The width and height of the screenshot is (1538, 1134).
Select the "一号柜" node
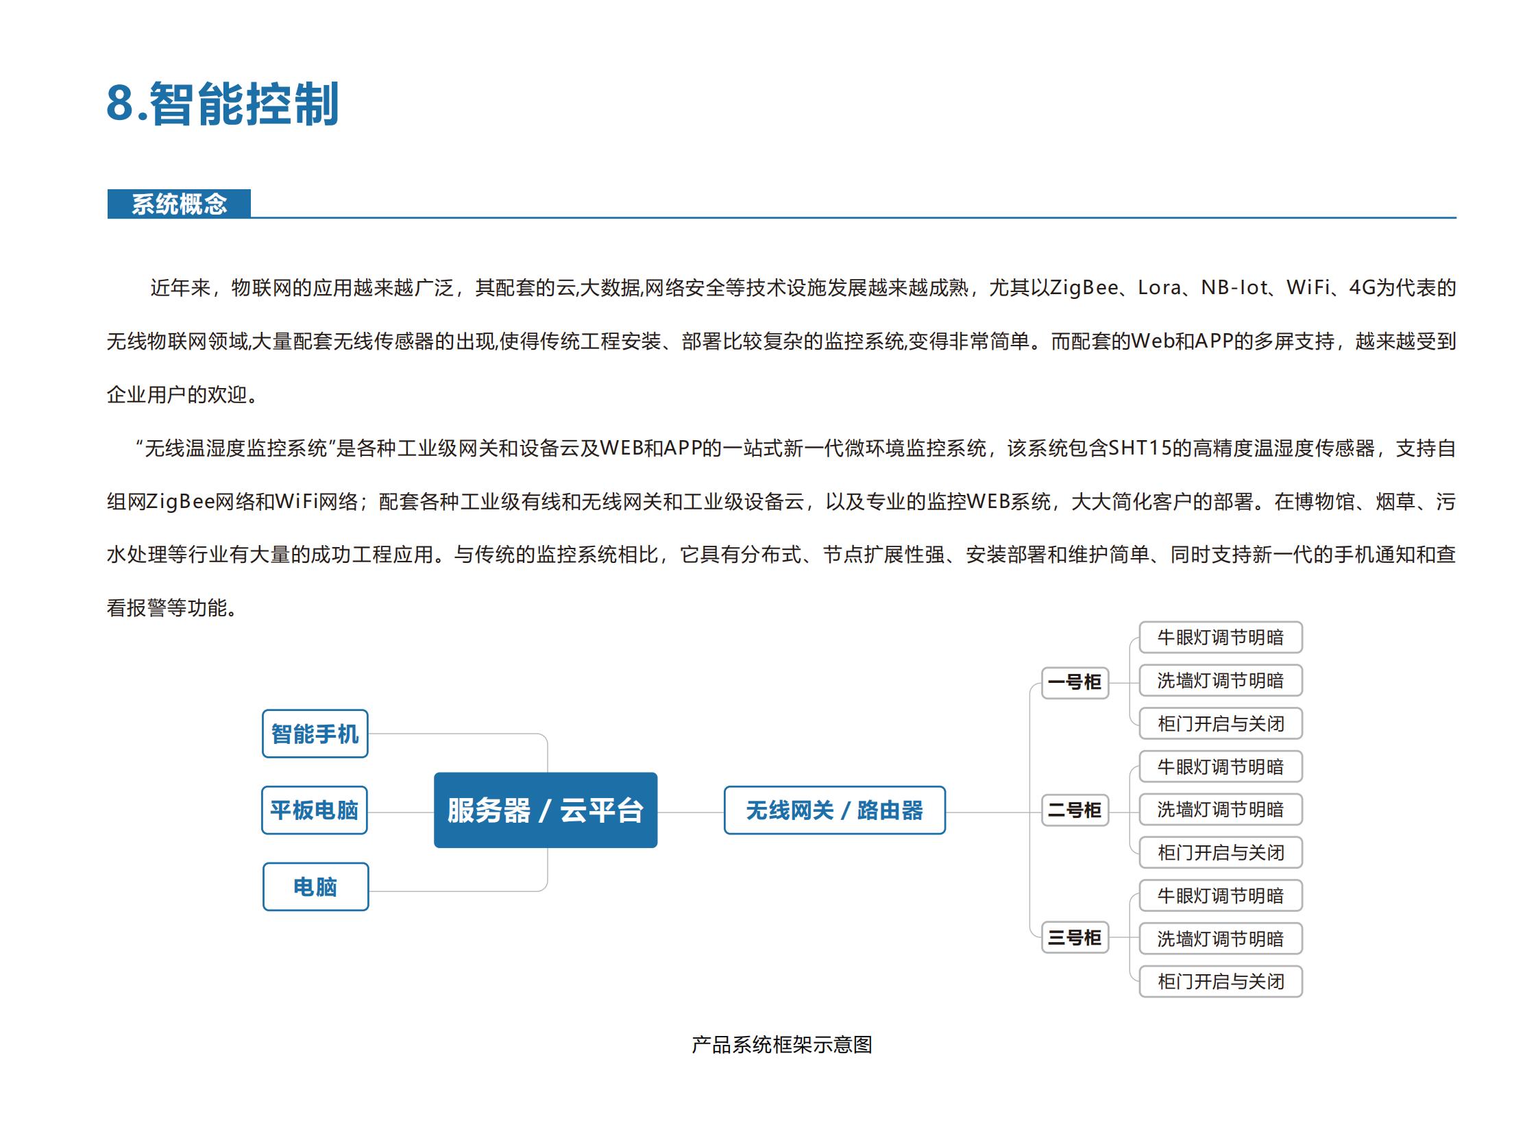[x=1075, y=682]
